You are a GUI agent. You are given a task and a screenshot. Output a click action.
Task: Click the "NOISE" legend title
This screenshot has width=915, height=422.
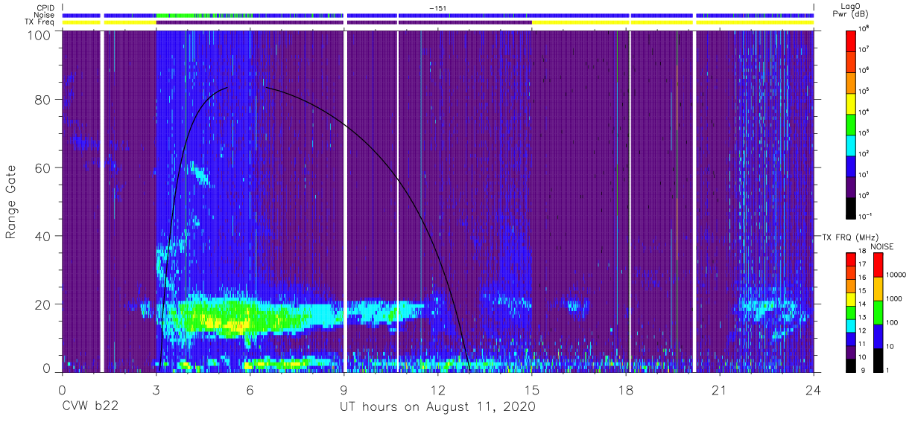pyautogui.click(x=881, y=246)
